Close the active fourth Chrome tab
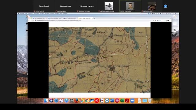The height and width of the screenshot is (110, 196). pyautogui.click(x=92, y=18)
